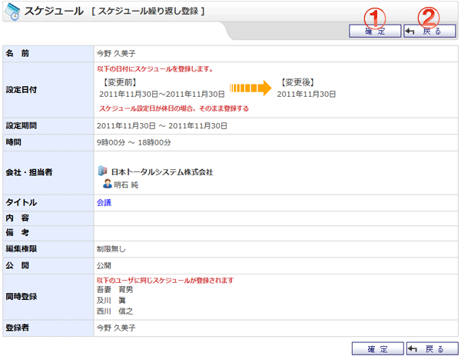Open the 会議 title link
This screenshot has width=461, height=356.
click(104, 202)
